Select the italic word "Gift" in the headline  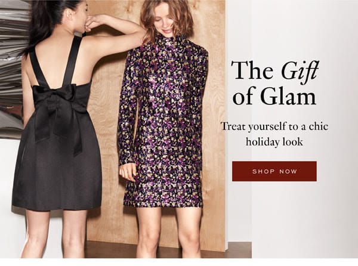click(300, 70)
